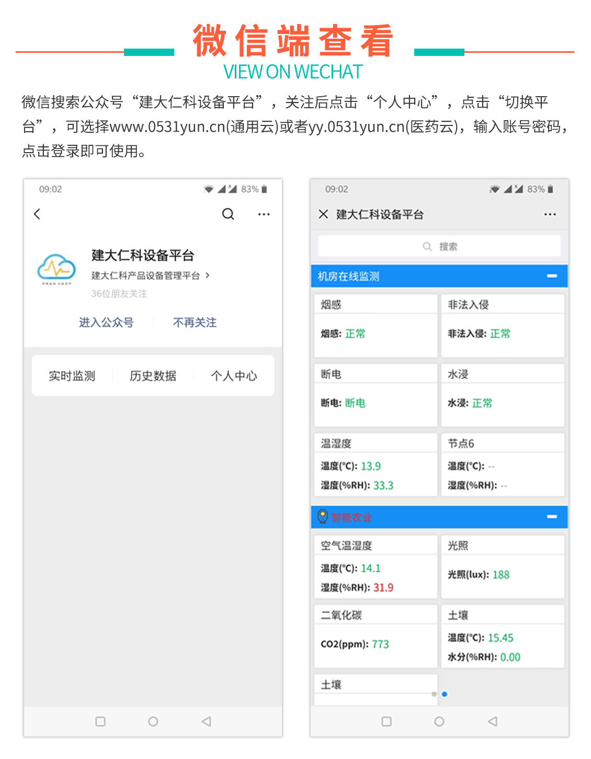Open the three-dot menu in the left phone
Viewport: 591px width, 759px height.
[x=264, y=214]
